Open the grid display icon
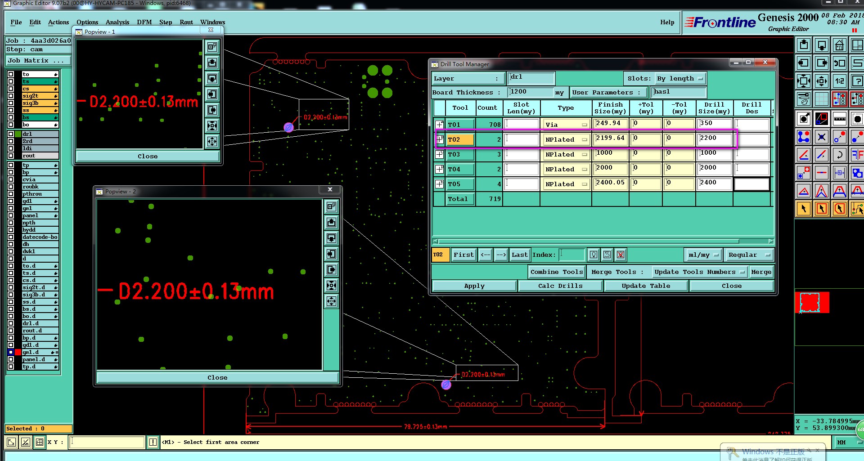 click(x=822, y=98)
